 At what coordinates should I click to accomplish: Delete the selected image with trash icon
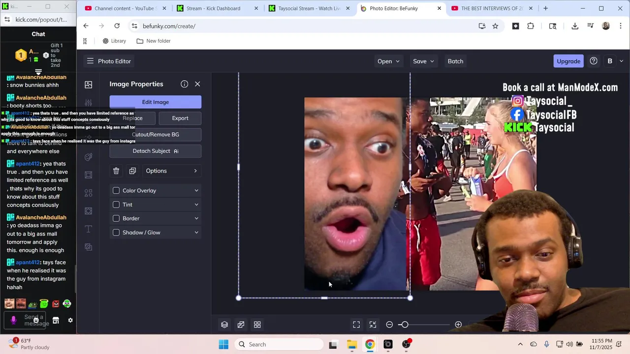click(x=116, y=171)
